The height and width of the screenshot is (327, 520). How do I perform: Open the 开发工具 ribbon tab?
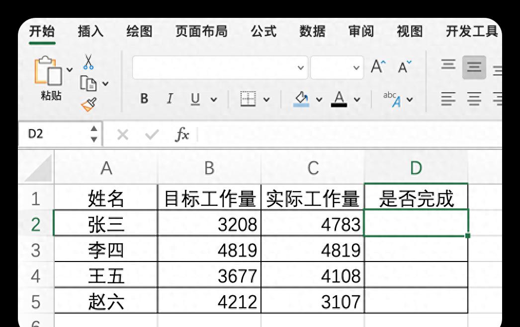point(472,31)
